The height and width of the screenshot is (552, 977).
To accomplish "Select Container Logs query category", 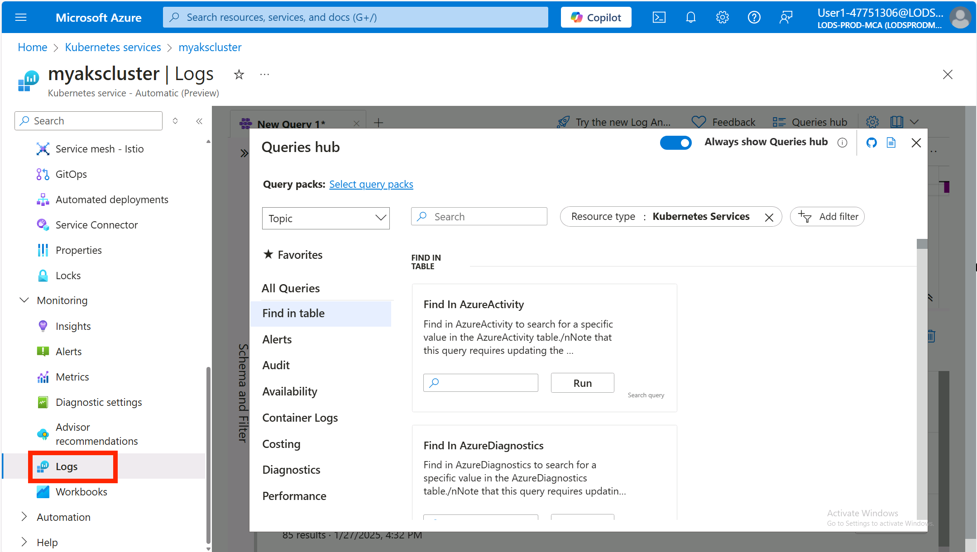I will tap(301, 417).
